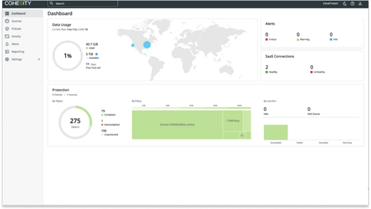Click the Succeeded bar in chart
Viewport: 371px width, 209px height.
[x=276, y=132]
